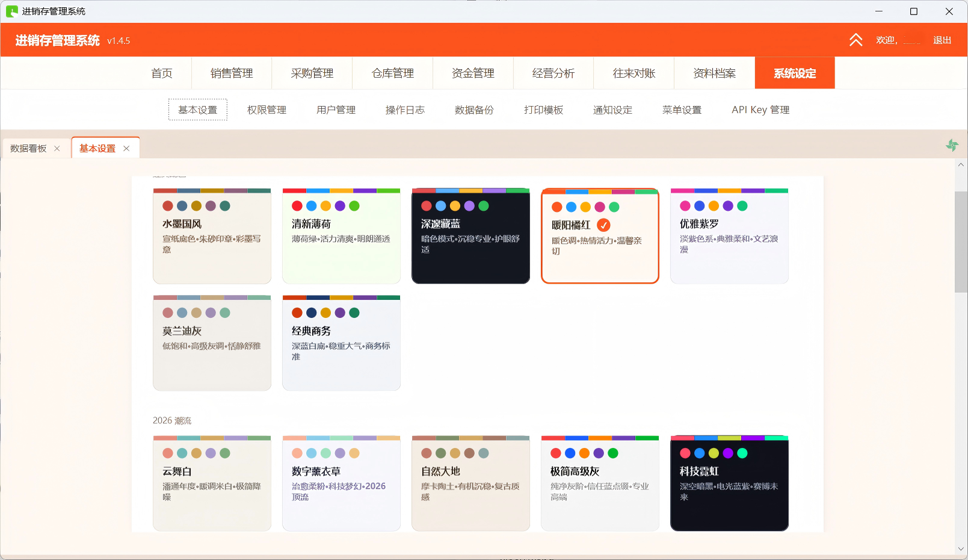Click dark blue dot in 经典商务 card

pos(312,313)
